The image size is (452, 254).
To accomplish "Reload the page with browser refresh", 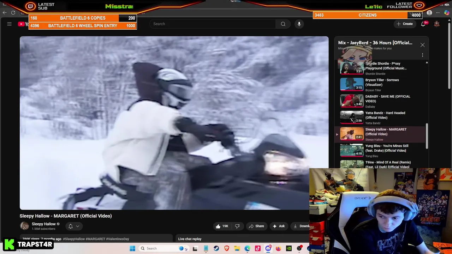I will click(13, 13).
